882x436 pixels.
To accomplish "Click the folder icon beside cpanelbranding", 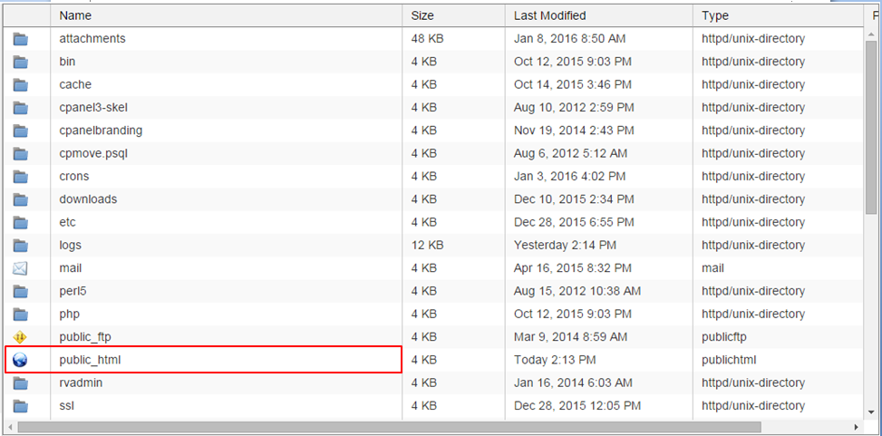I will pos(21,131).
